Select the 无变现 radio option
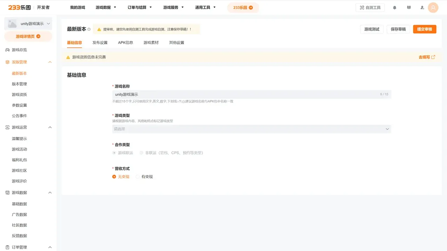This screenshot has width=447, height=251. 114,177
